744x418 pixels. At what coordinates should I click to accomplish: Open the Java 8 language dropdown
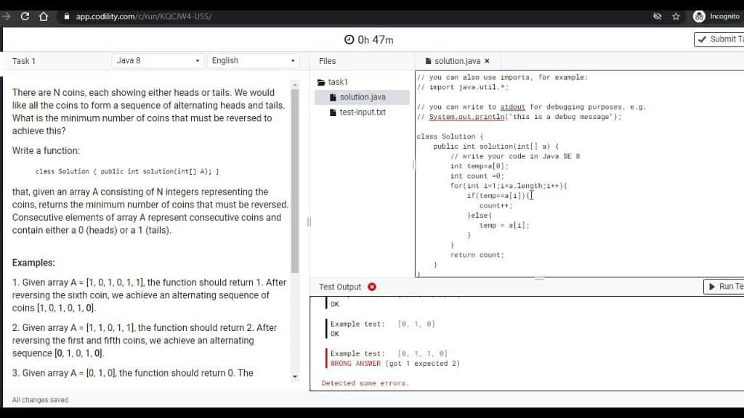(158, 61)
